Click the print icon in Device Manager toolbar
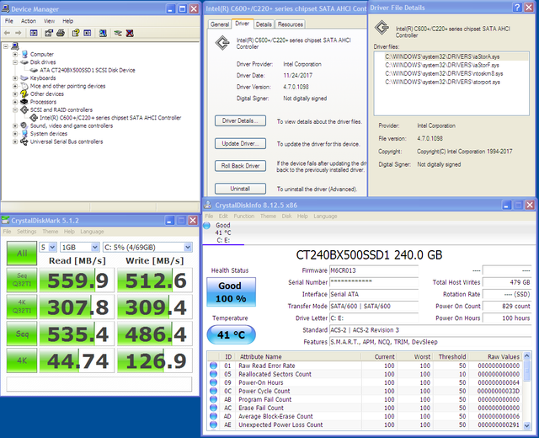 (x=61, y=33)
